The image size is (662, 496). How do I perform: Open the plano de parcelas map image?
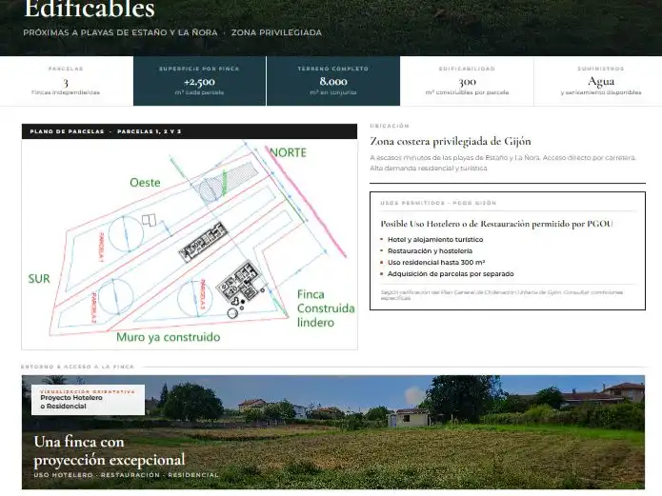coord(190,244)
